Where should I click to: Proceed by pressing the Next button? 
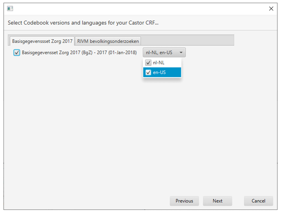(x=217, y=201)
